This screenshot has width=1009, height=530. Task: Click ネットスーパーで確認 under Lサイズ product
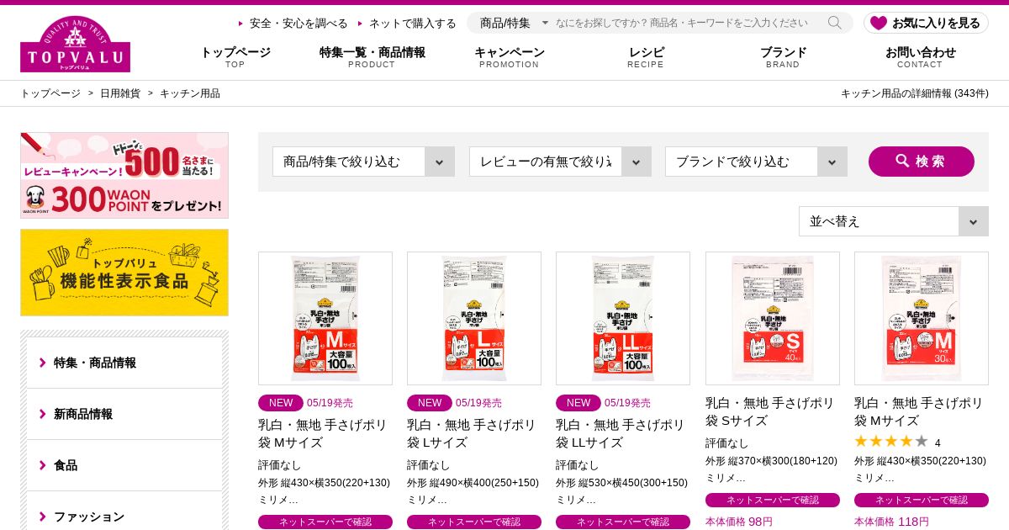474,522
